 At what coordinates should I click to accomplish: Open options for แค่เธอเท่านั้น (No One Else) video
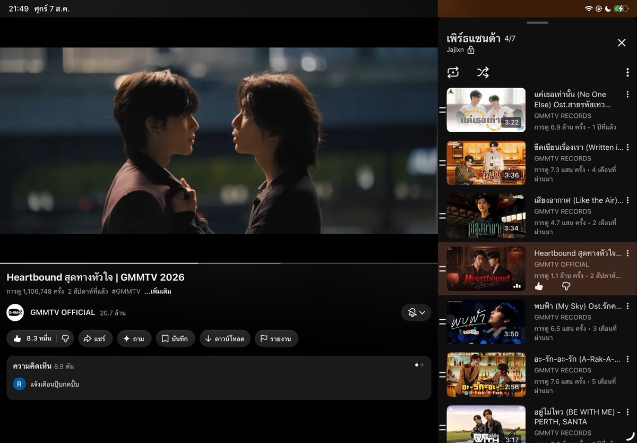(627, 95)
